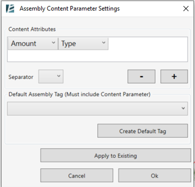Click the dialog title bar text
Screen dimensions: 195x187
(x=70, y=9)
